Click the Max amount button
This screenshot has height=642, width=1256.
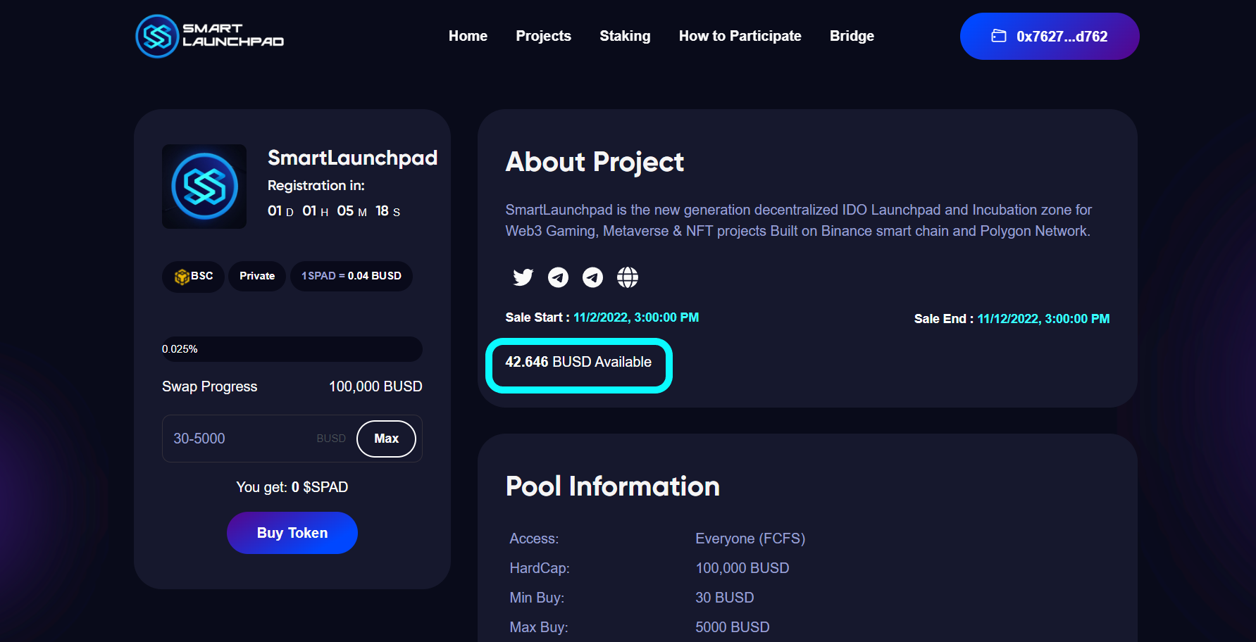(386, 439)
